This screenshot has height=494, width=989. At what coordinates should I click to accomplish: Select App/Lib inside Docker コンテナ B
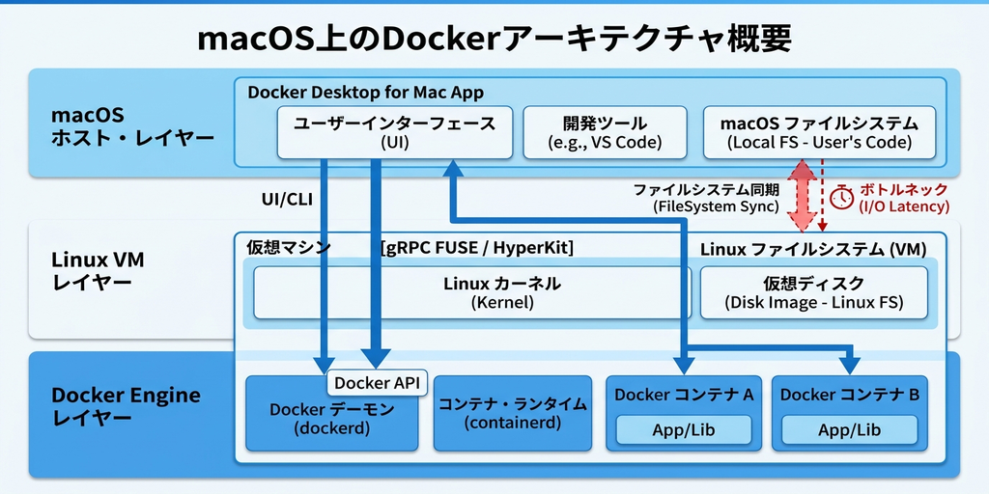849,430
